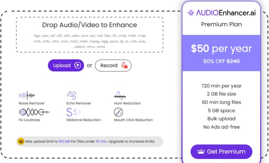The width and height of the screenshot is (269, 163).
Task: Click the Bulk upload feature
Action: point(221,119)
